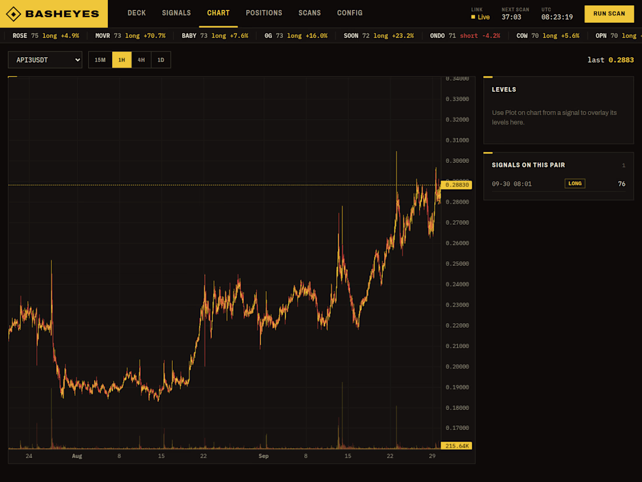The height and width of the screenshot is (482, 642).
Task: Click the last price 0.2883 value
Action: (621, 60)
